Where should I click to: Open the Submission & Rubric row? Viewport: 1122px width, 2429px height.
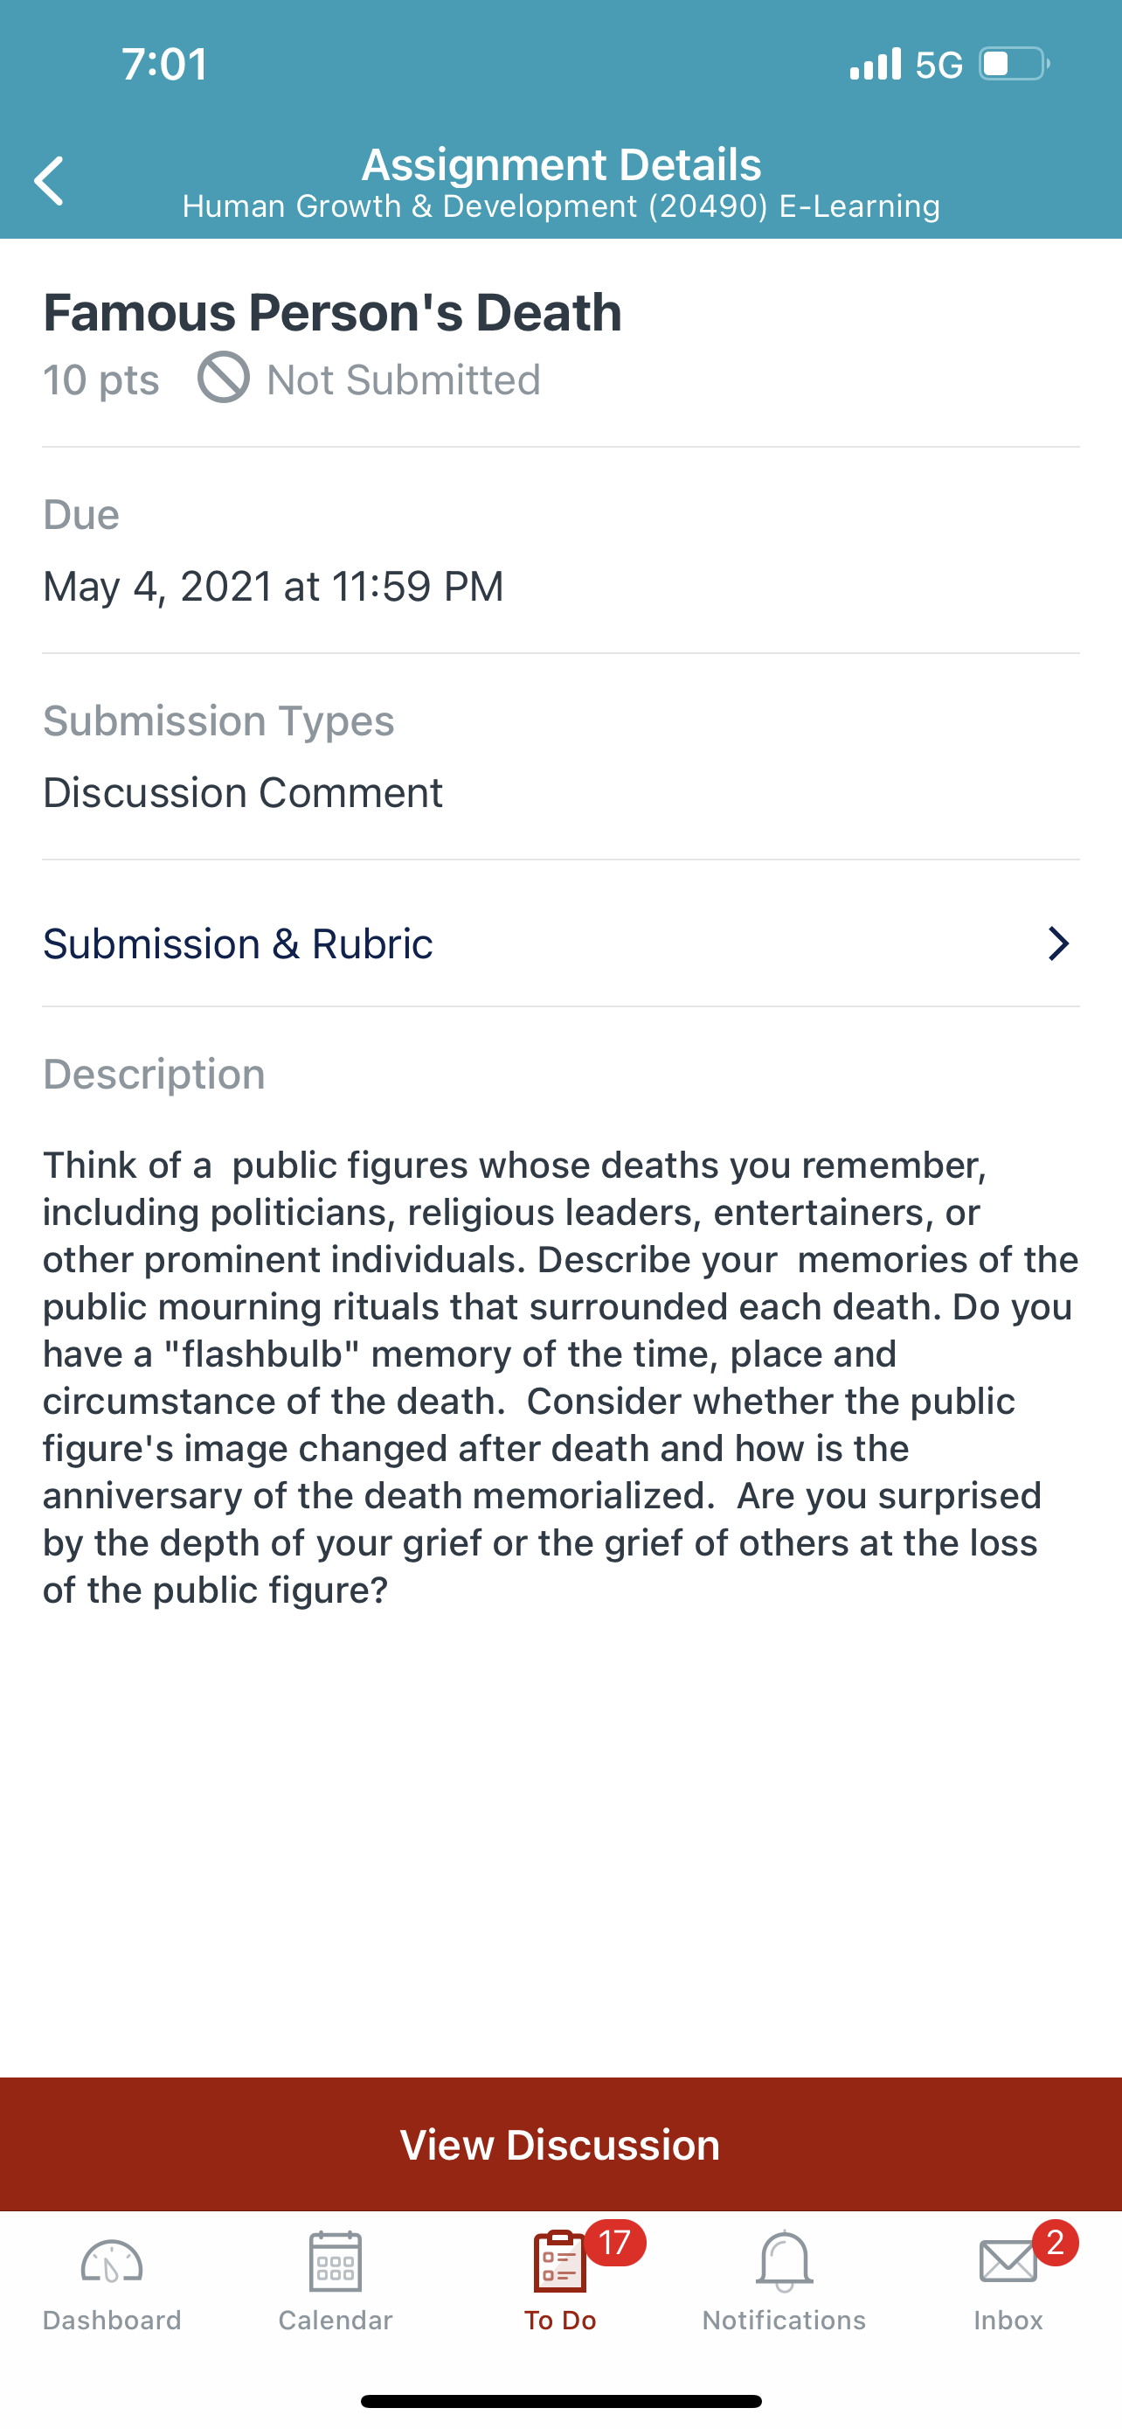560,943
